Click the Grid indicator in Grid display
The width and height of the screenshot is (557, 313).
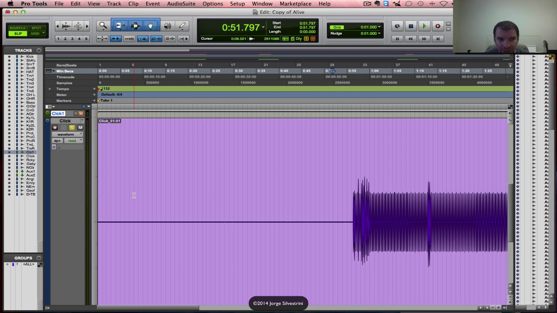[337, 27]
